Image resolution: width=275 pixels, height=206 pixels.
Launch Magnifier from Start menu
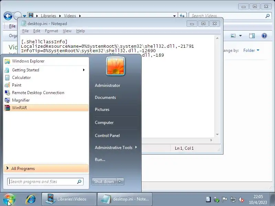(46, 100)
